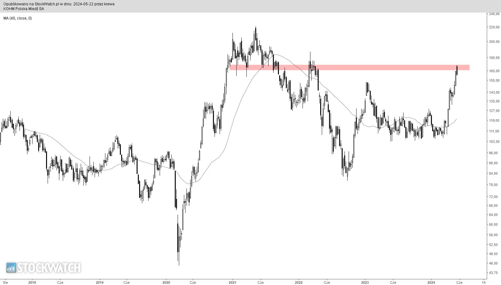The width and height of the screenshot is (501, 285).
Task: Click the 2019 year label on time axis
Action: tap(100, 282)
